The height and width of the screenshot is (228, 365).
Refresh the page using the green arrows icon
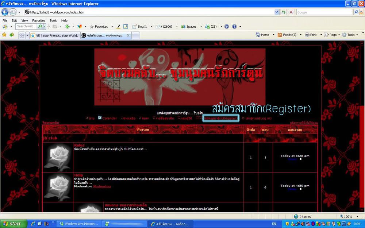[x=284, y=12]
